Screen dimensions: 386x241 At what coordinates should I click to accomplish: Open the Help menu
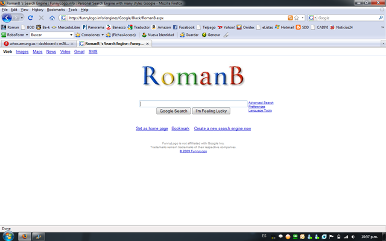pyautogui.click(x=84, y=10)
